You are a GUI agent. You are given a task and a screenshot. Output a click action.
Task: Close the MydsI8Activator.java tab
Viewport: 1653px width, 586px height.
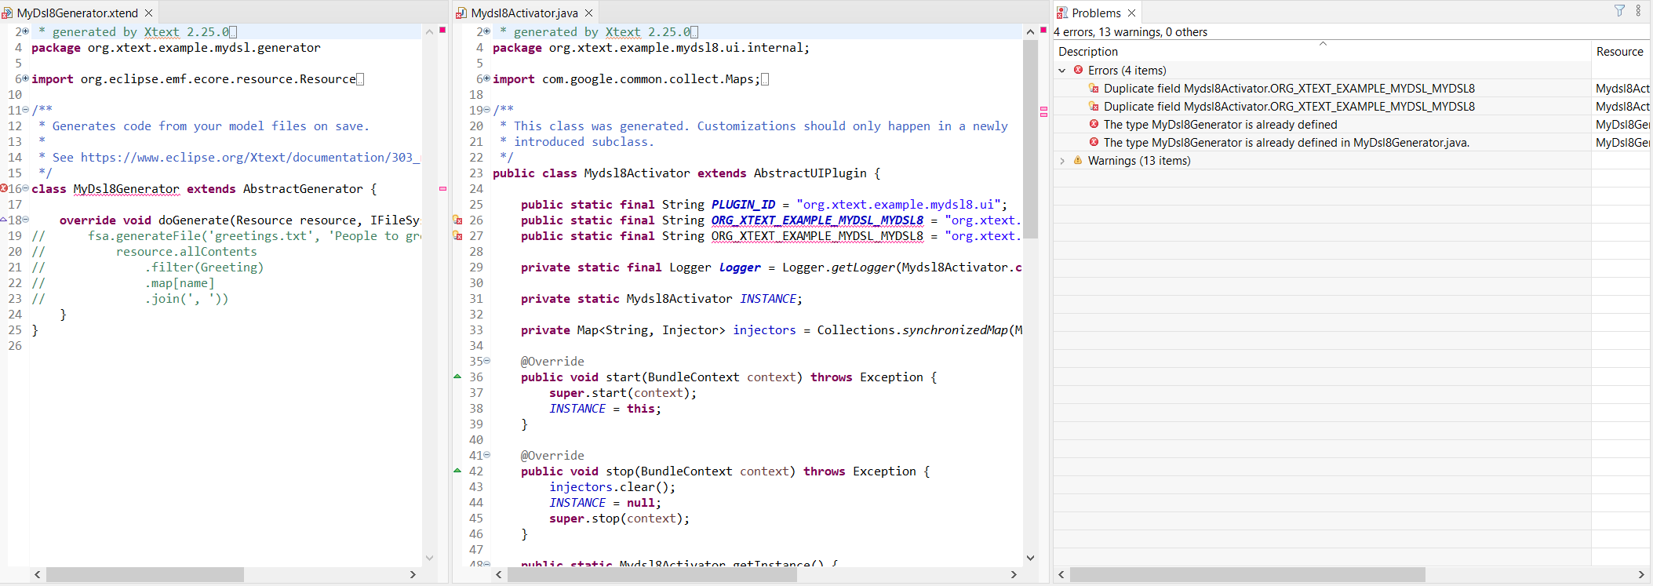point(589,13)
